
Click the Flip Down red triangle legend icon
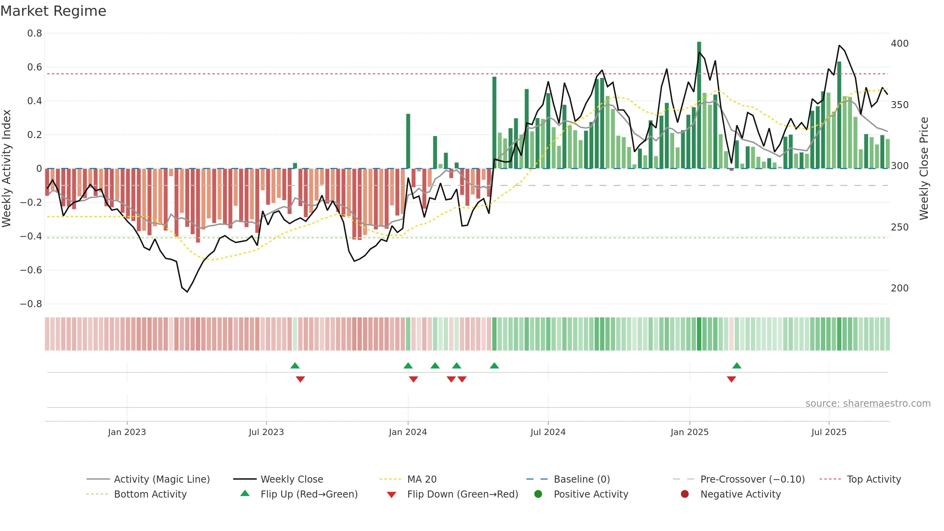coord(391,494)
